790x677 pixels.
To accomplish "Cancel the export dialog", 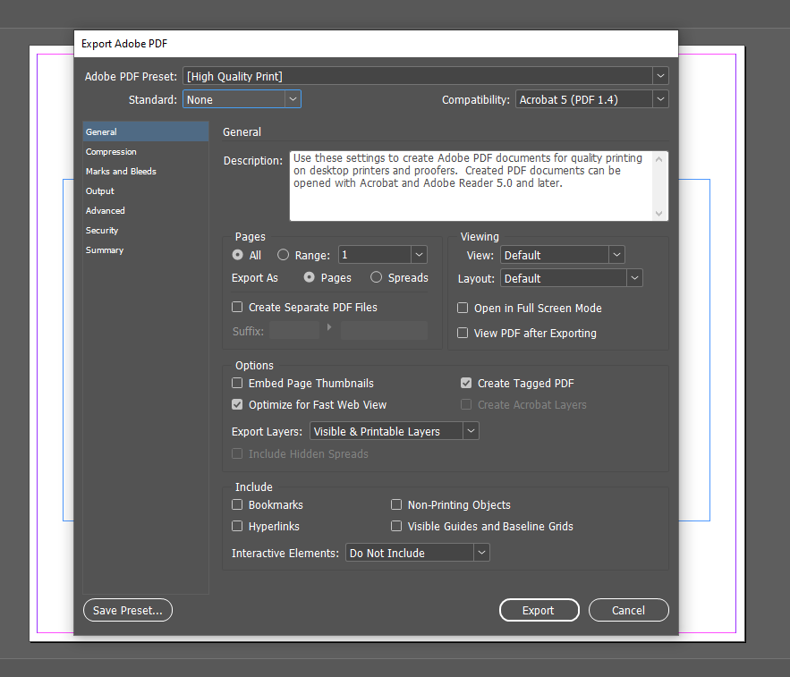I will (629, 610).
